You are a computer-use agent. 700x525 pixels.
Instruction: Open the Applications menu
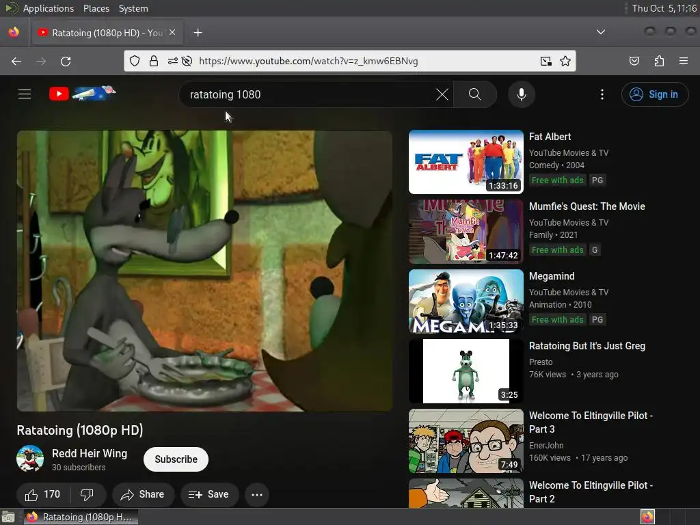coord(49,8)
